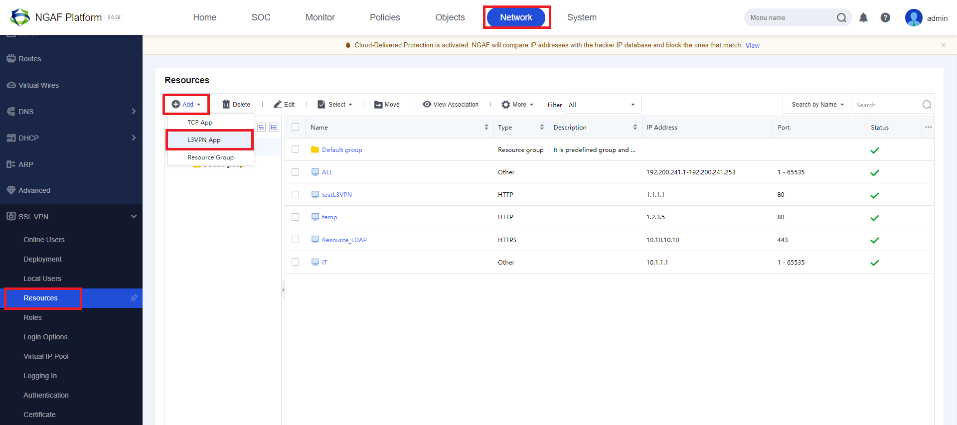Image resolution: width=957 pixels, height=425 pixels.
Task: Click the monitor icon of ALL resource
Action: 315,172
